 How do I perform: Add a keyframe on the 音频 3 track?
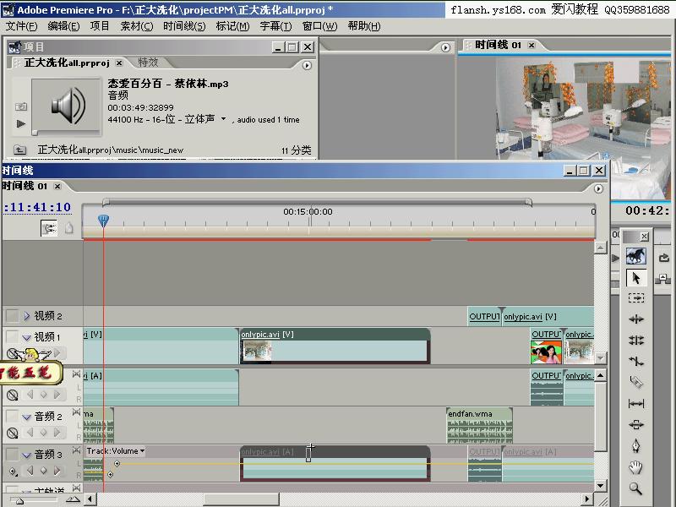coord(43,471)
